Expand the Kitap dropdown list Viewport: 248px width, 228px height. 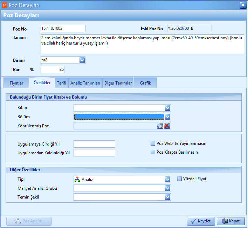[167, 108]
